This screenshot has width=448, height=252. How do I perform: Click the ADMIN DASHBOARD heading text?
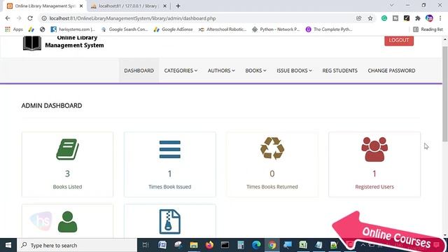[x=52, y=106]
